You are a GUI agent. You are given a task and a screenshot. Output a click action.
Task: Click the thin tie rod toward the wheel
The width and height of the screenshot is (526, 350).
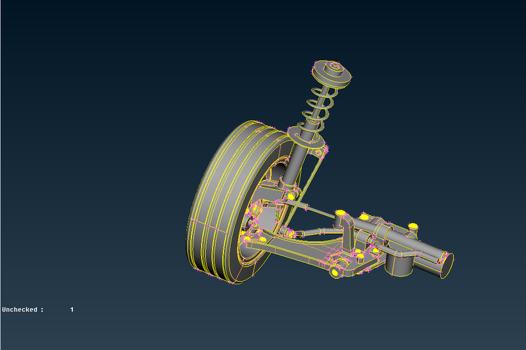(x=316, y=209)
